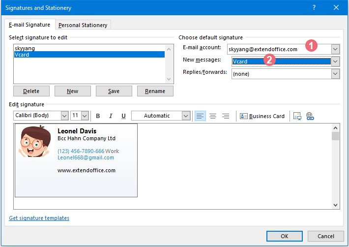Insert picture into signature
349x247 pixels.
click(x=297, y=116)
